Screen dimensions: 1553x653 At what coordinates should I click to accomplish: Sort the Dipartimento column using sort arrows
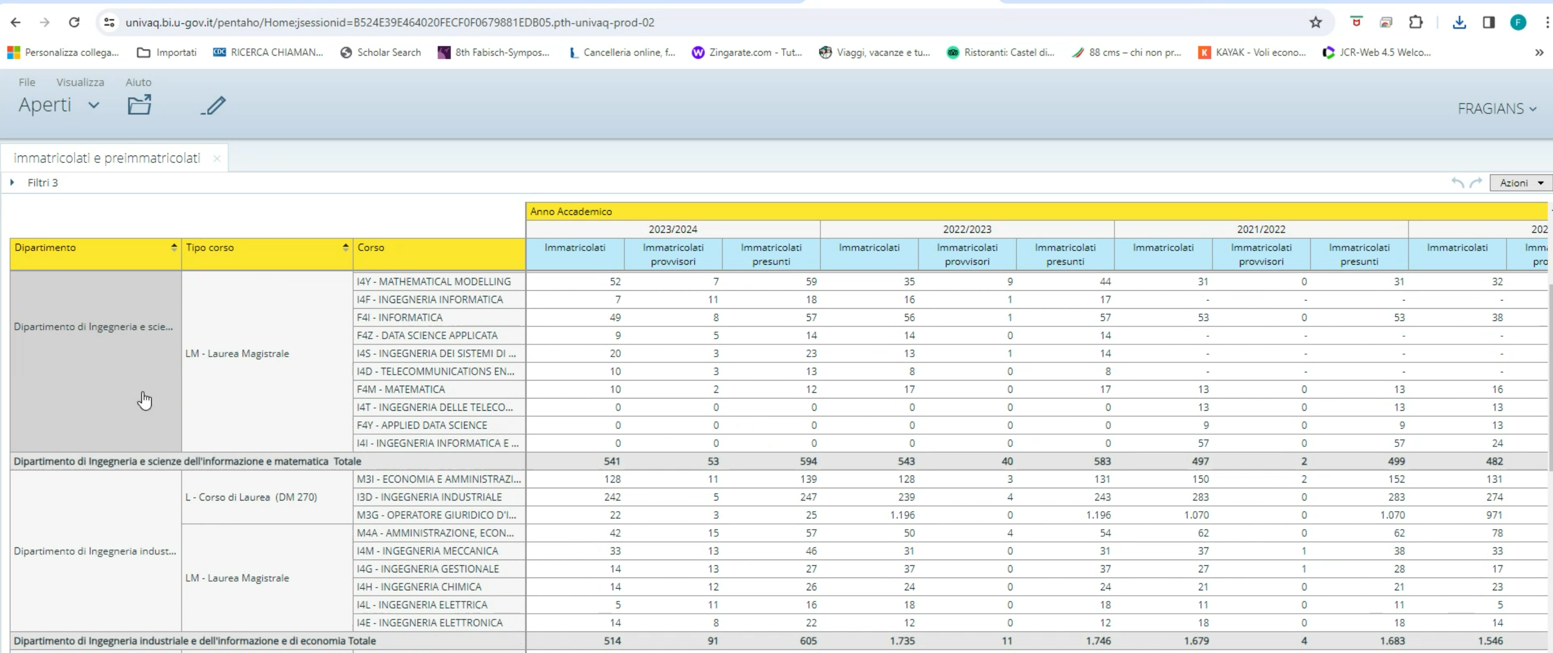click(174, 247)
